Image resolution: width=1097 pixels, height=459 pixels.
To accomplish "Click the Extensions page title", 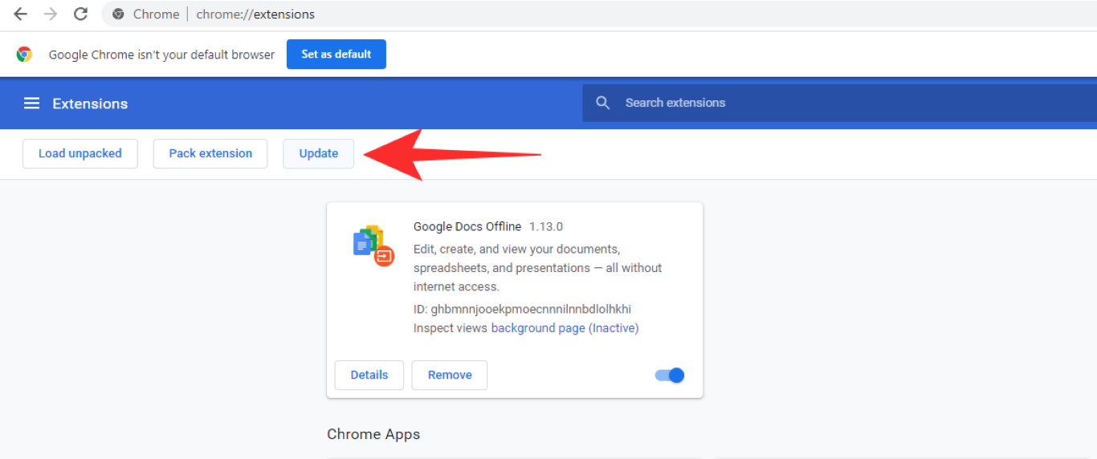I will [90, 104].
